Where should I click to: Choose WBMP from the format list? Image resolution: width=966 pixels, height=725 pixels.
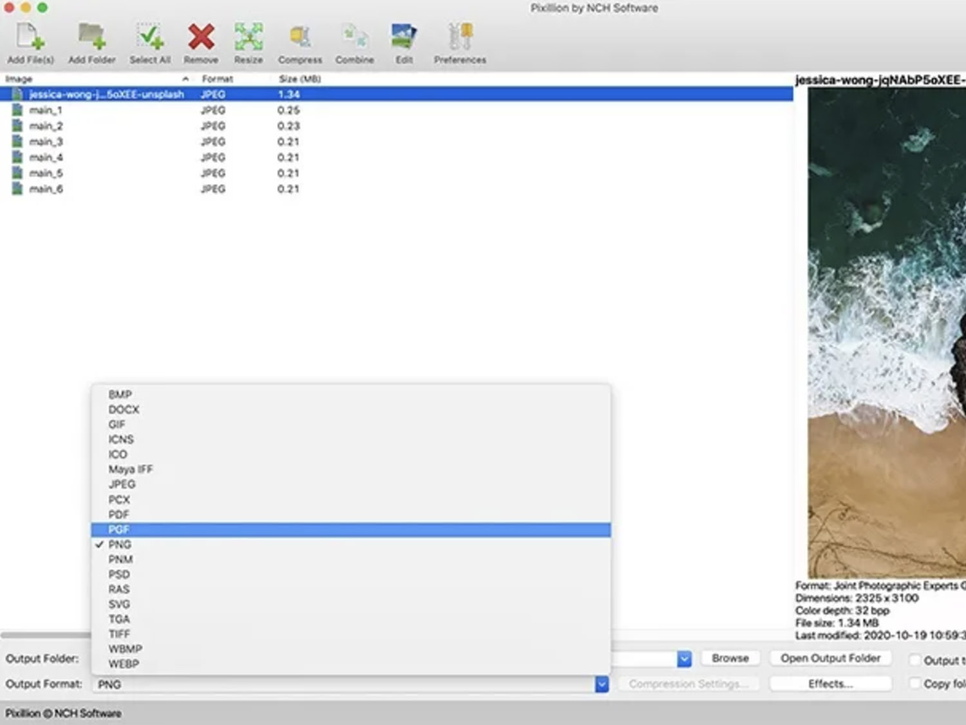(351, 649)
